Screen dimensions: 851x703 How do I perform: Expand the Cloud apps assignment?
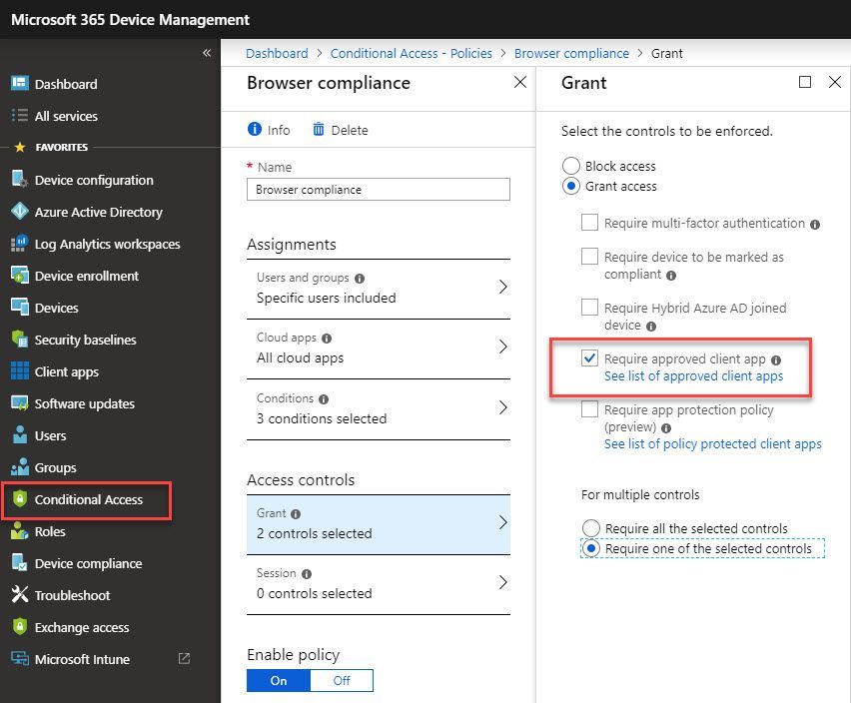pos(378,348)
